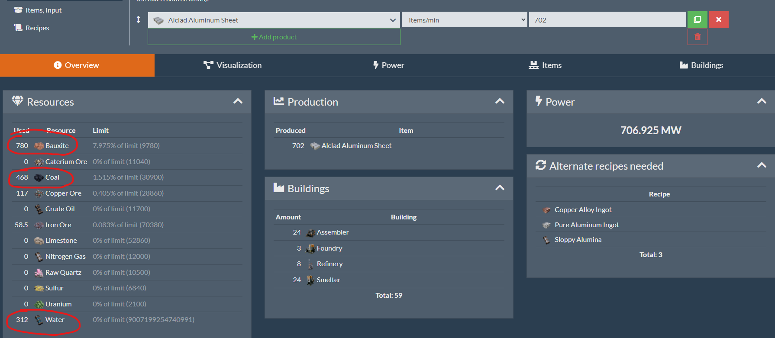Click the Coal resource icon
Image resolution: width=775 pixels, height=338 pixels.
[x=39, y=177]
